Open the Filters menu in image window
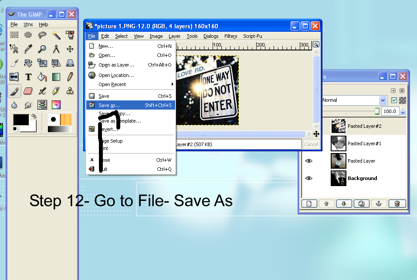Image resolution: width=417 pixels, height=280 pixels. [231, 36]
